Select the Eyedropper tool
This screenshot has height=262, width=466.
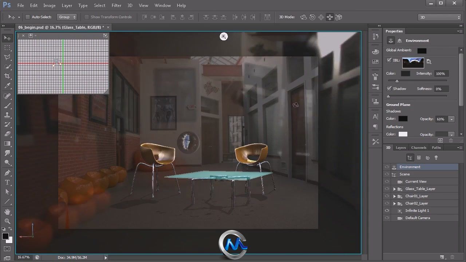7,86
